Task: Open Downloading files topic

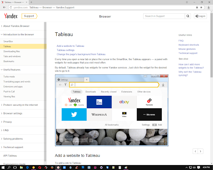Action: tap(12, 51)
